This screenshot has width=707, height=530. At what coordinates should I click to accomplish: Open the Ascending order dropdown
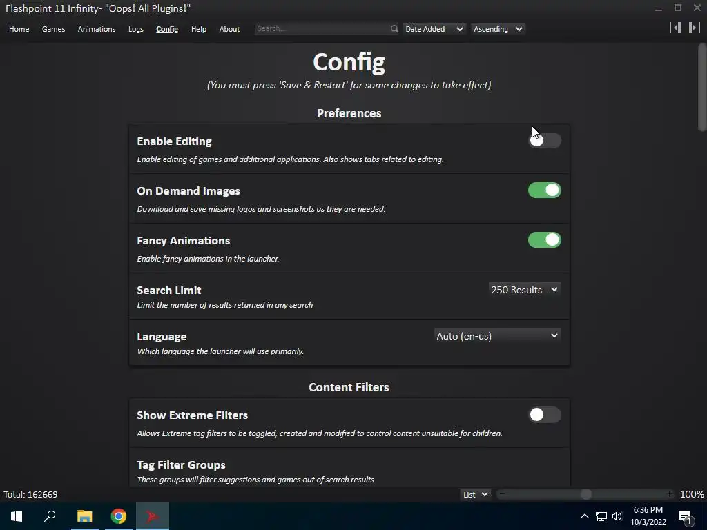(498, 29)
